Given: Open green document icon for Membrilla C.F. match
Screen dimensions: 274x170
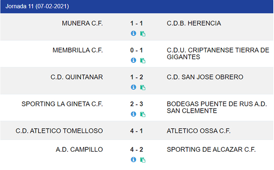Looking at the screenshot, I should click(143, 61).
